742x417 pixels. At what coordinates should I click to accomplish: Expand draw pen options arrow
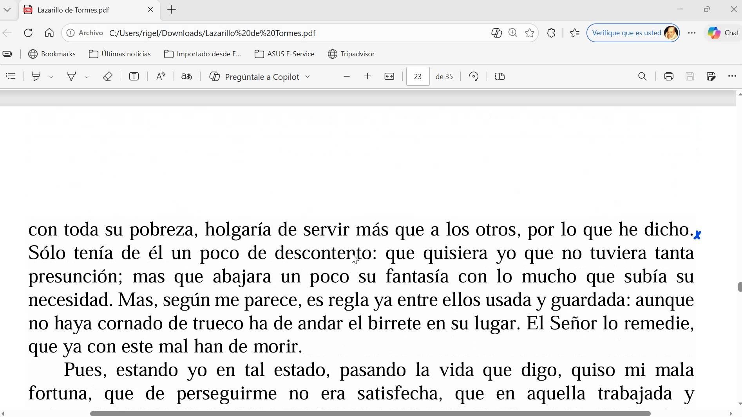87,77
